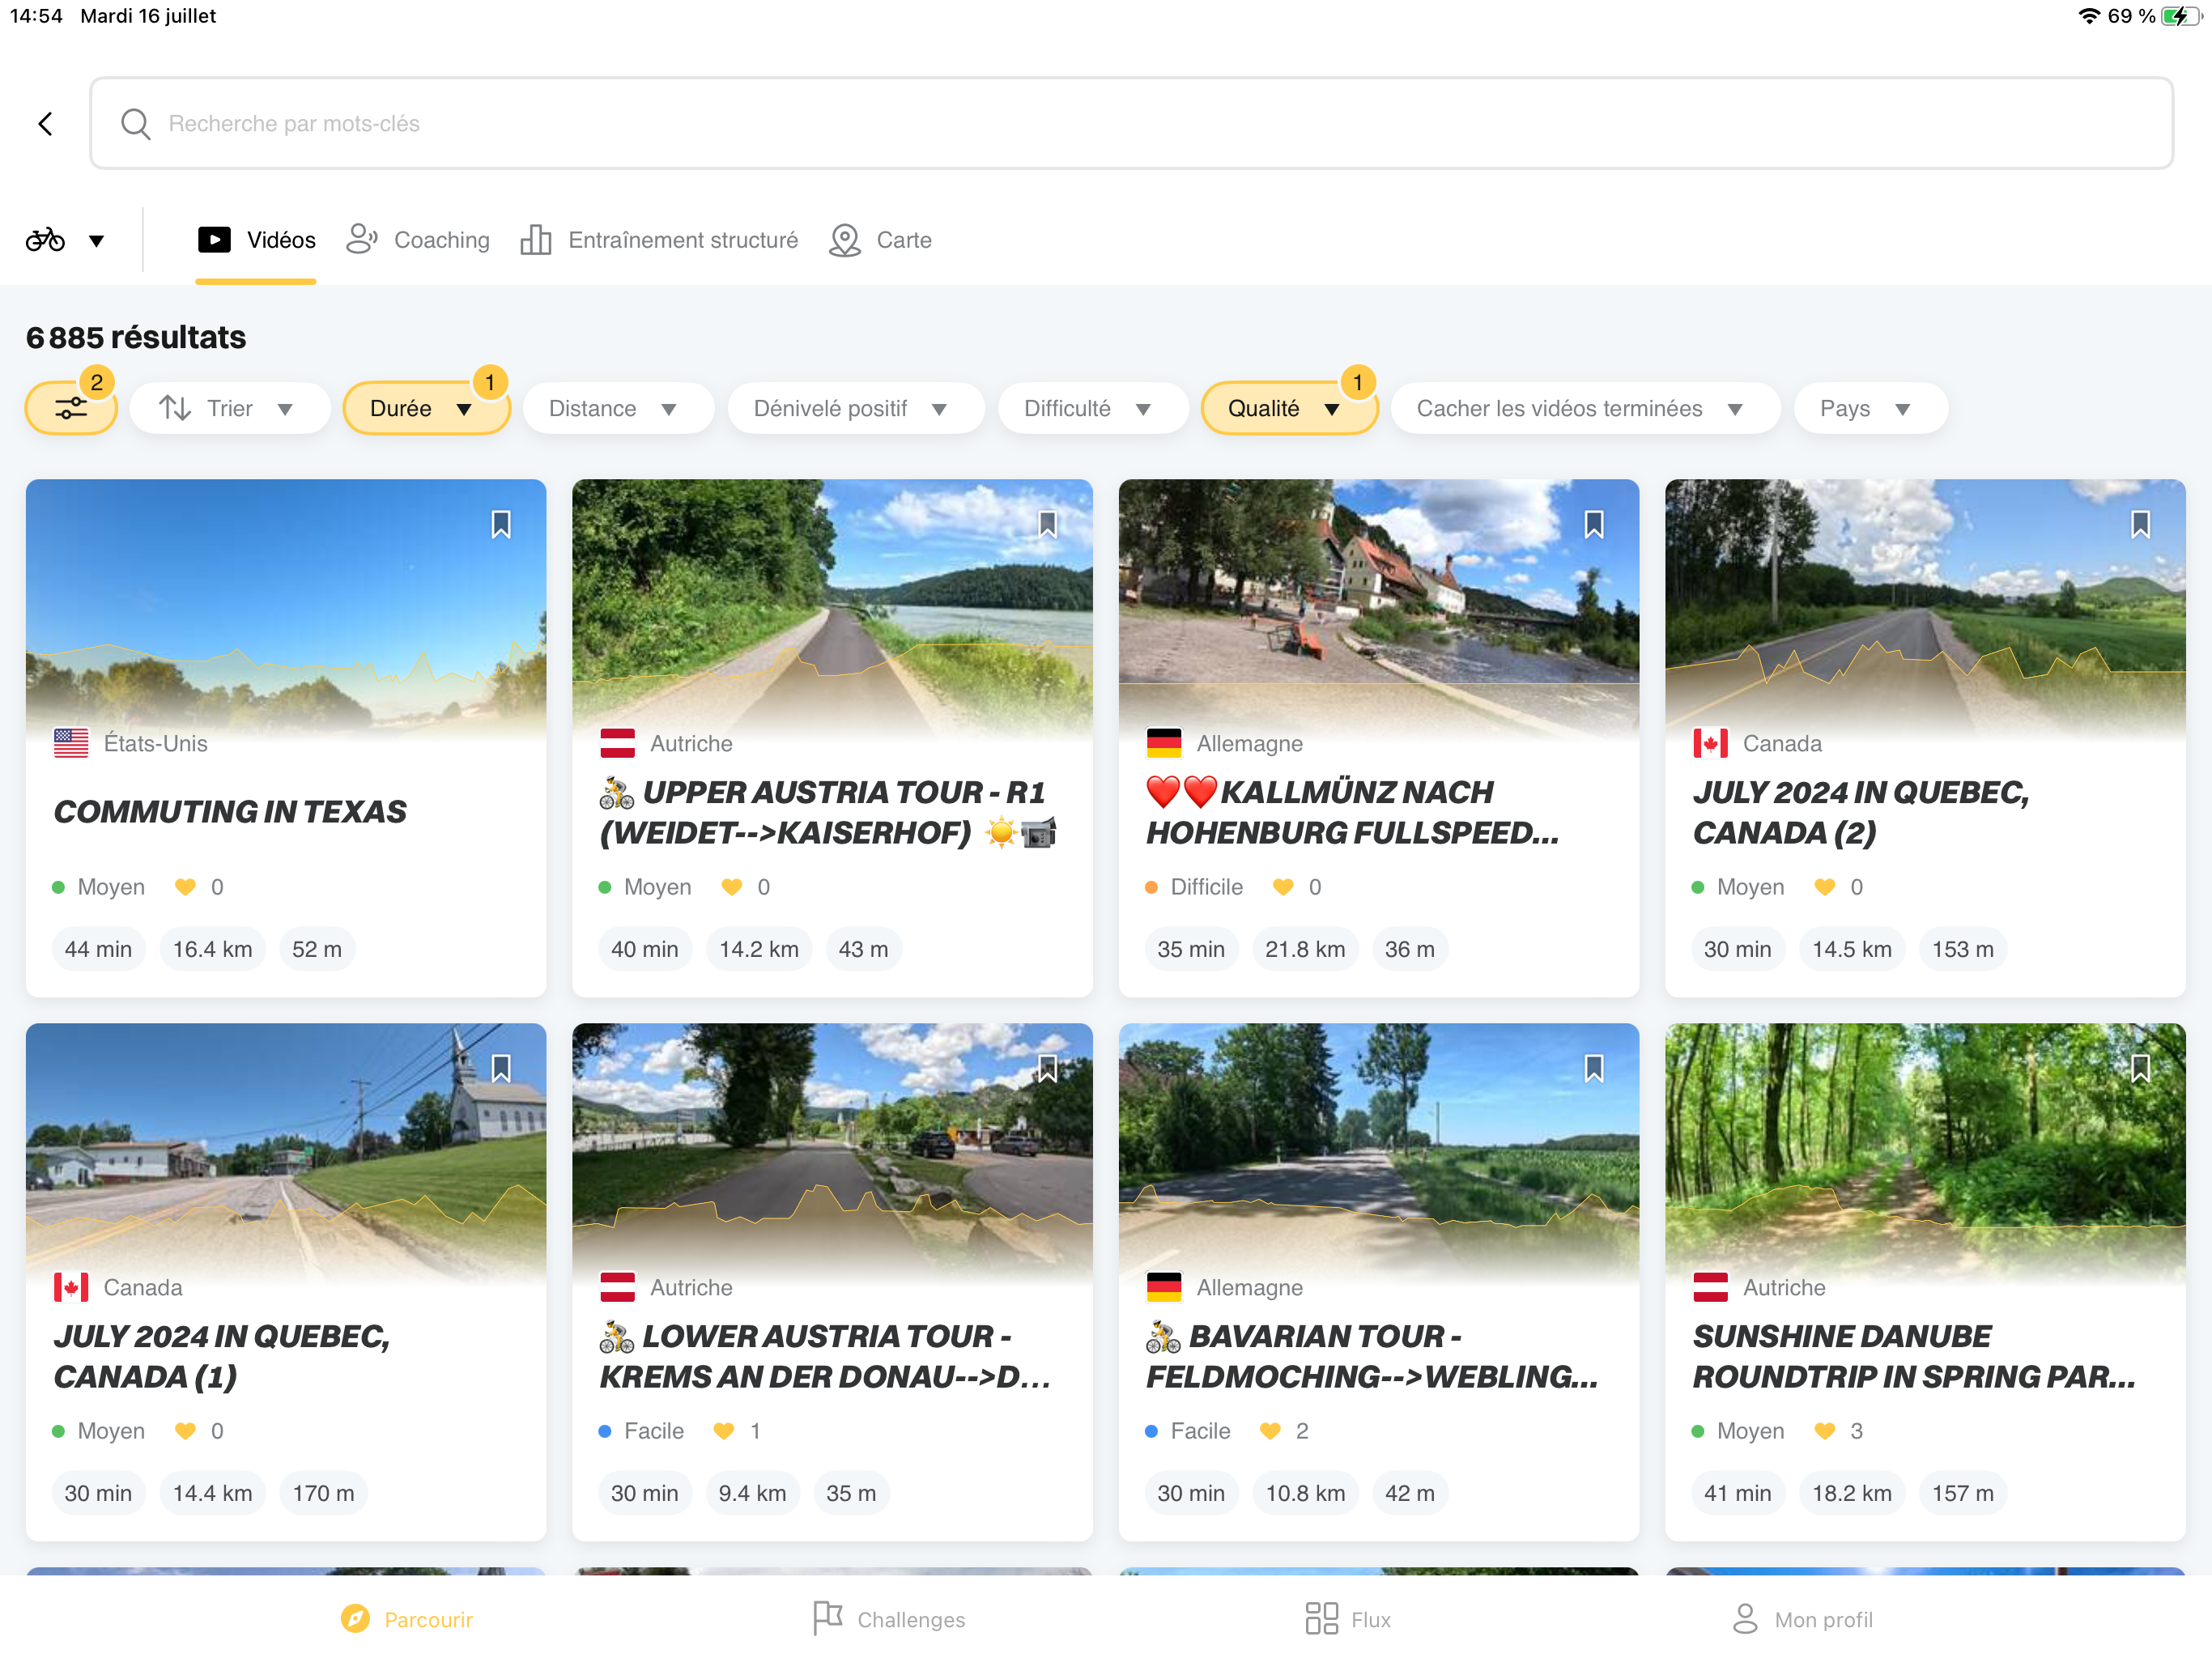
Task: Tap the heart on Quebec, Canada (2)
Action: click(1825, 887)
